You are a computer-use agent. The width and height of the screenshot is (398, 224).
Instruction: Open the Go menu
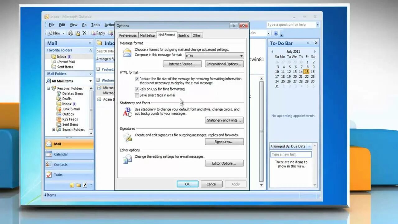tap(84, 25)
